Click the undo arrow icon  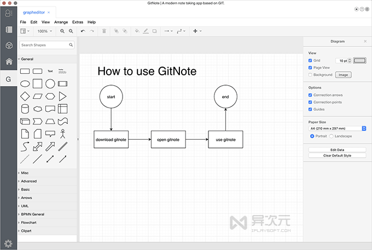(x=83, y=31)
